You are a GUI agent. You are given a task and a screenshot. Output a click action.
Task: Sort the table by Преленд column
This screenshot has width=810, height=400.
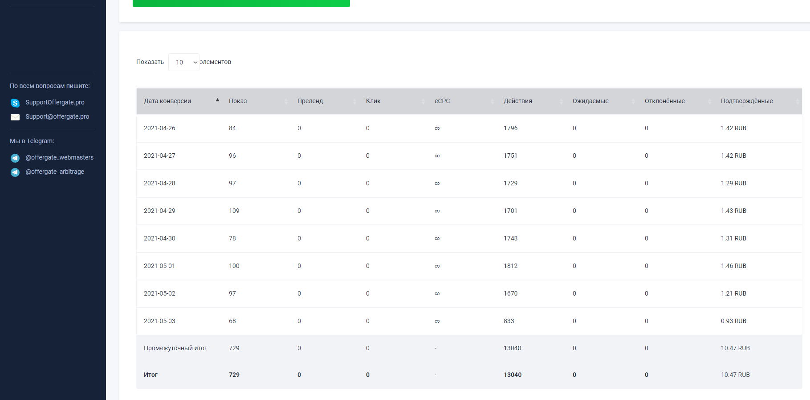point(325,101)
